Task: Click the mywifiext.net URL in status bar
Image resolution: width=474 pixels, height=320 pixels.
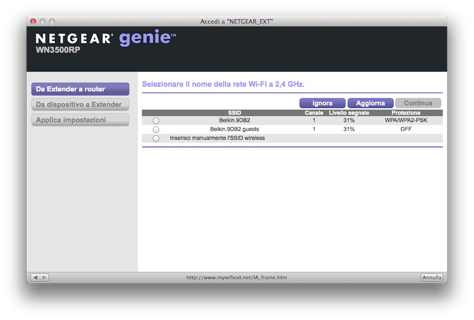Action: click(237, 278)
